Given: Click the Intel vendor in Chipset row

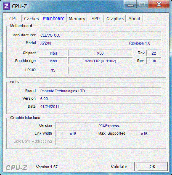Looking at the screenshot, I should [53, 53].
